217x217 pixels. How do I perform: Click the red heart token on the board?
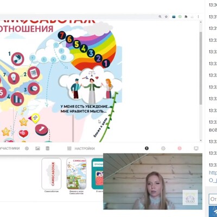[x=23, y=134]
